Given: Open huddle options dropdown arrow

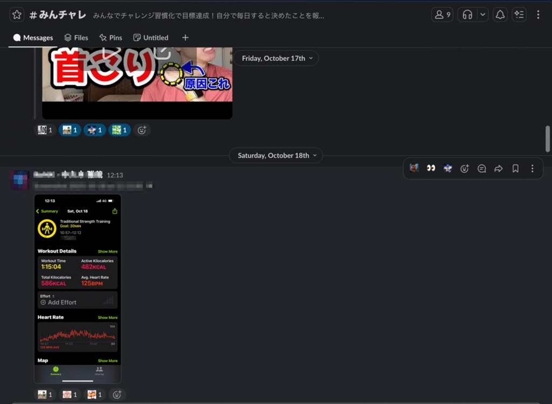Looking at the screenshot, I should click(482, 15).
